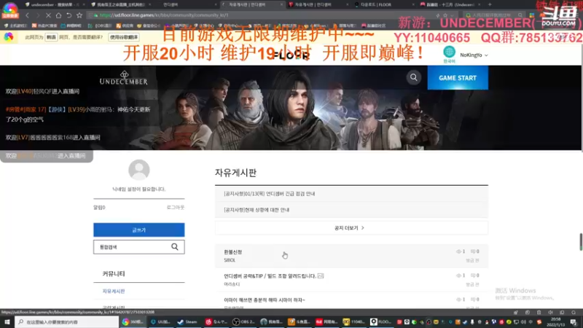Image resolution: width=583 pixels, height=328 pixels.
Task: Click the browser back arrow
Action: point(27,15)
